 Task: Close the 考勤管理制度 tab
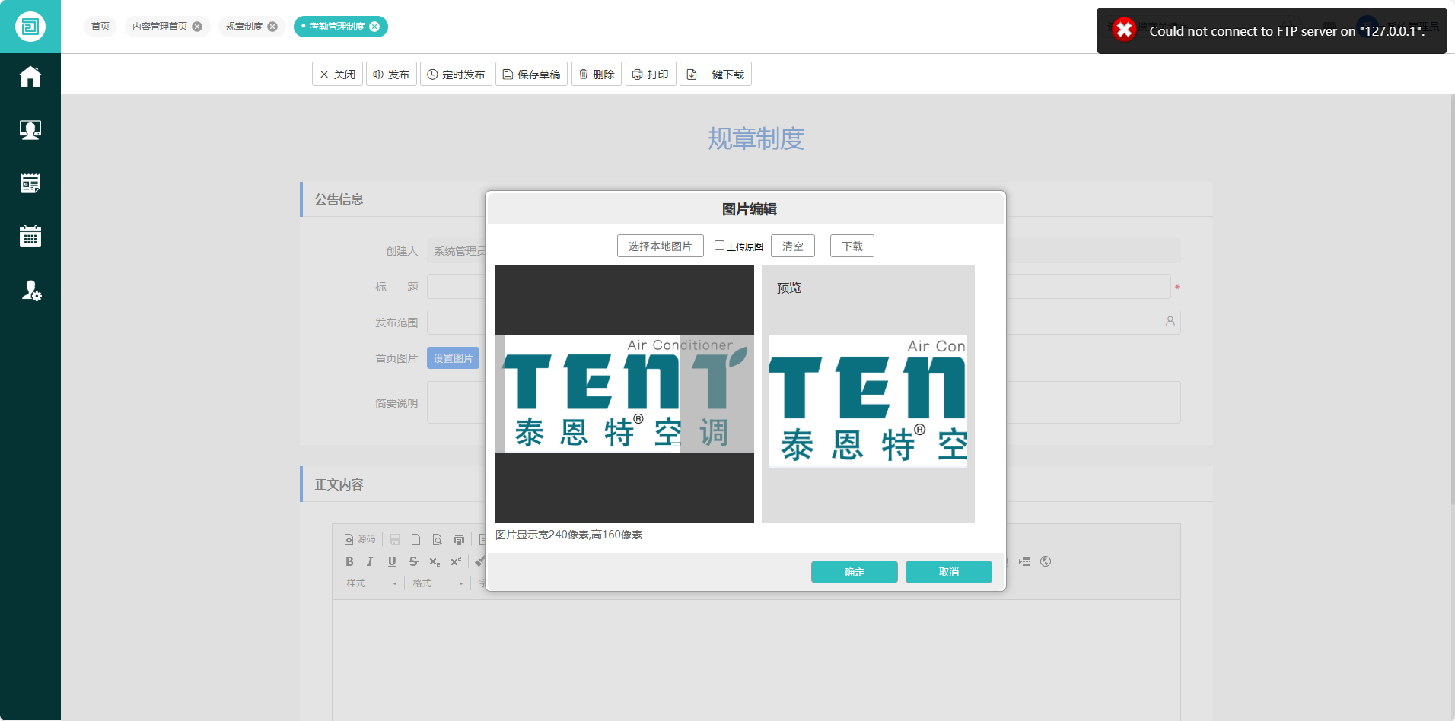374,27
